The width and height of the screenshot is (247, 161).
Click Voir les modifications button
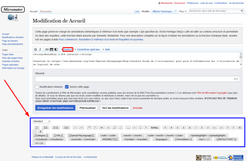coord(115,108)
